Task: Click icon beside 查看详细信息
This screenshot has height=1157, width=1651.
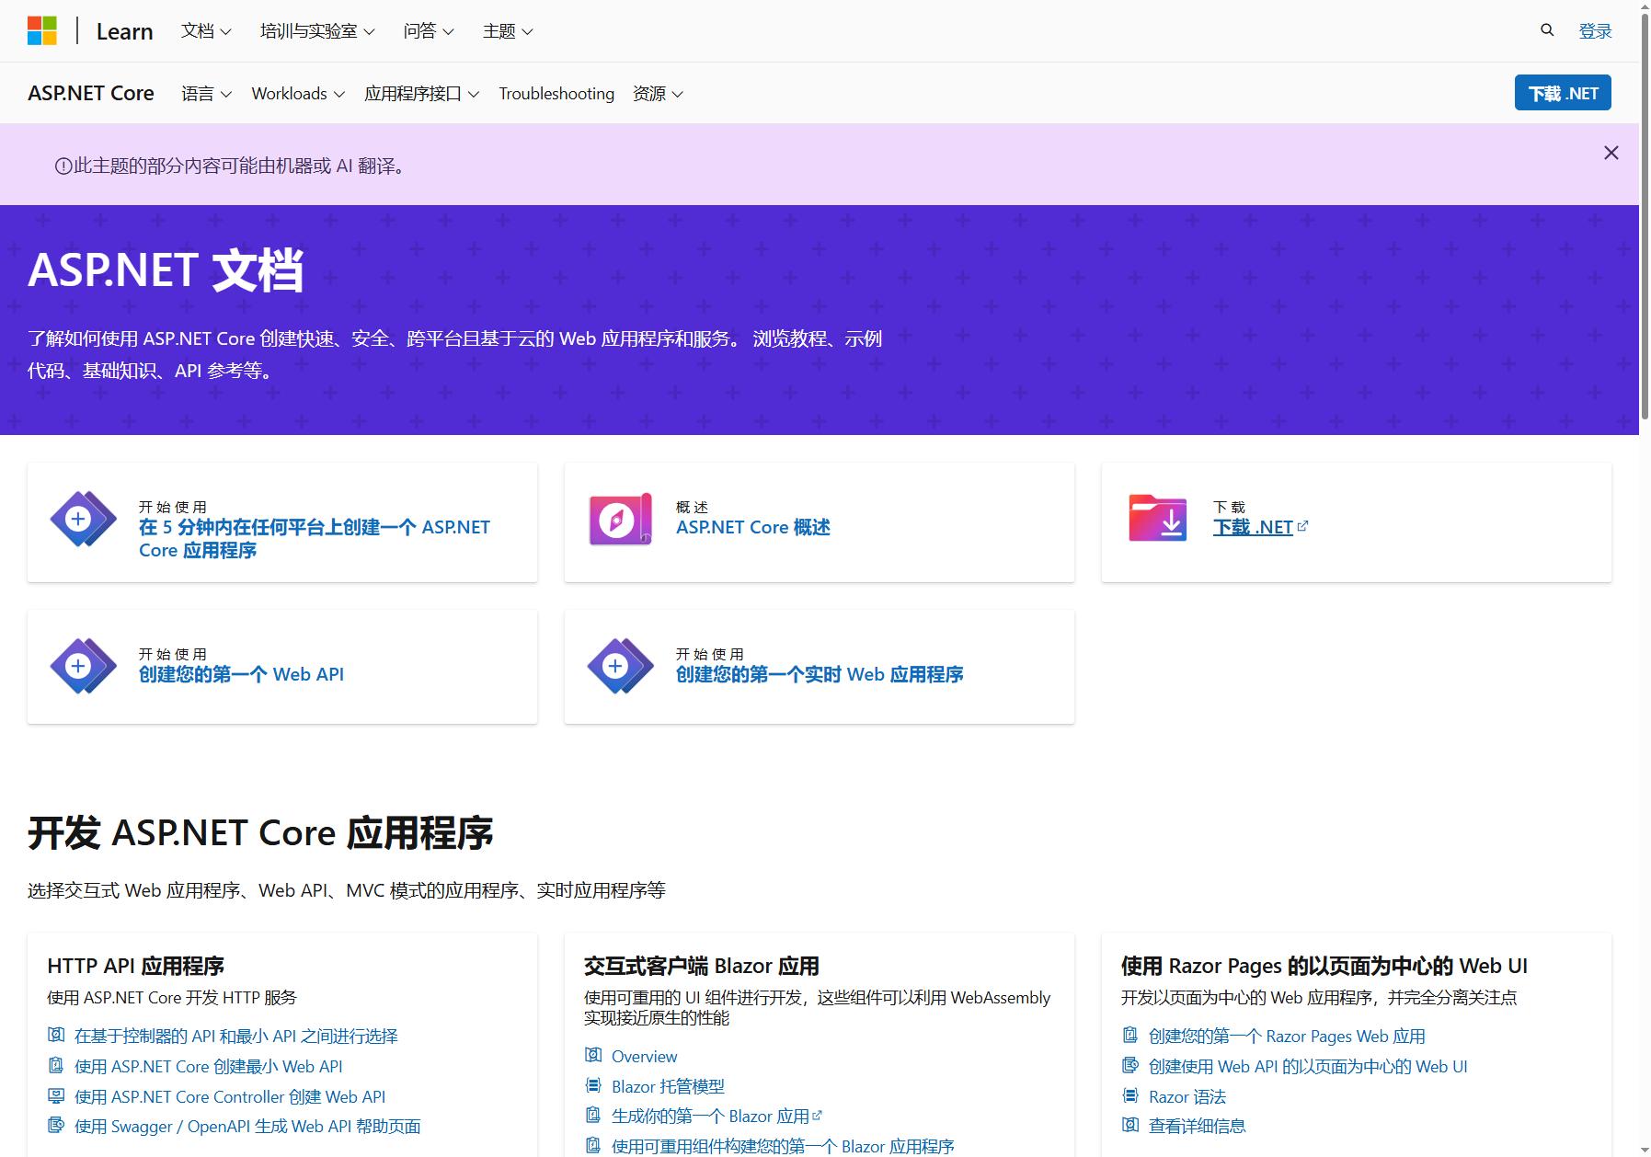Action: pos(1130,1124)
